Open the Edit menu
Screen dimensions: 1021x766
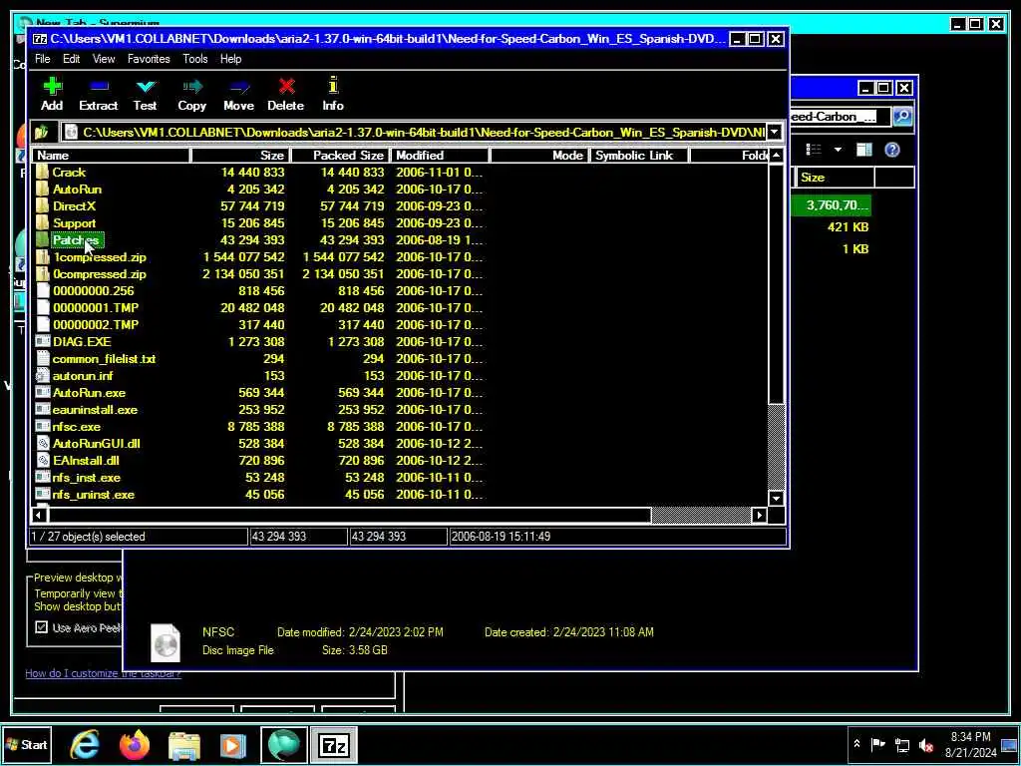click(x=72, y=59)
